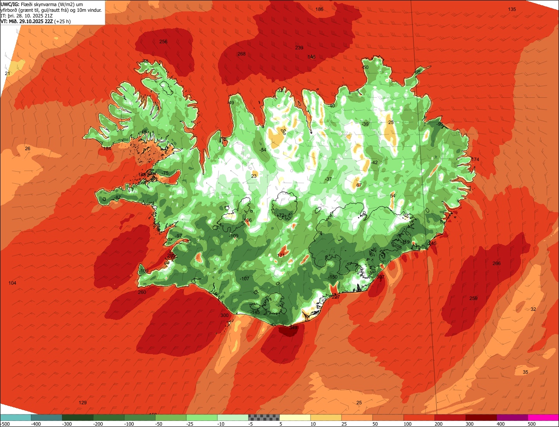Screen dimensions: 559x427
Task: Select the checkered swatch between -5 and 5
Action: [x=264, y=417]
